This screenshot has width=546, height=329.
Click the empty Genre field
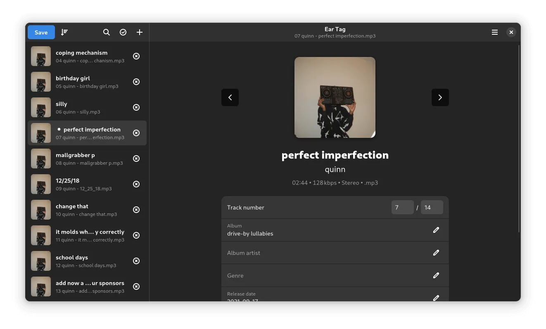(335, 275)
